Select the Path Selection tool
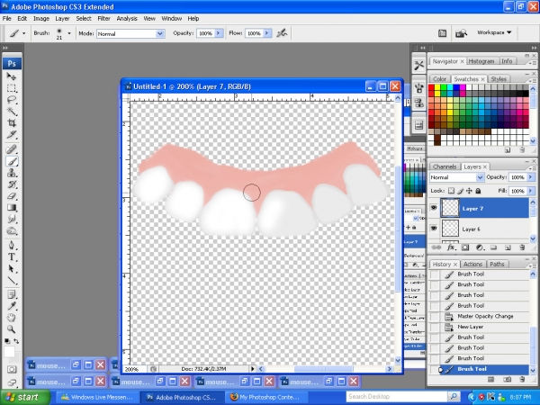This screenshot has height=405, width=540. (12, 268)
